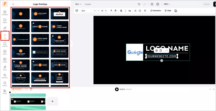216x111 pixels.
Task: Open line spacing options
Action: [140, 11]
